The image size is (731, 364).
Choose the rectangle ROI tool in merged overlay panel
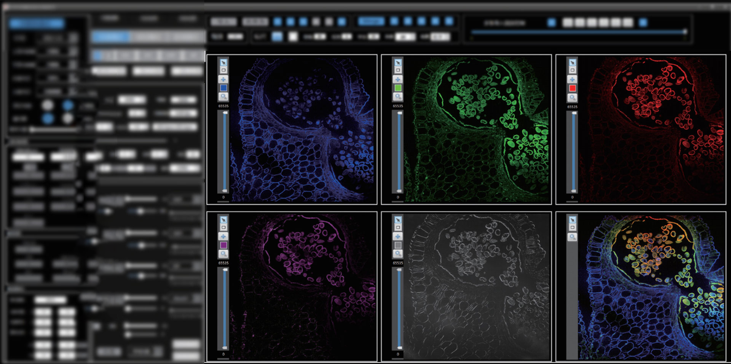click(572, 227)
